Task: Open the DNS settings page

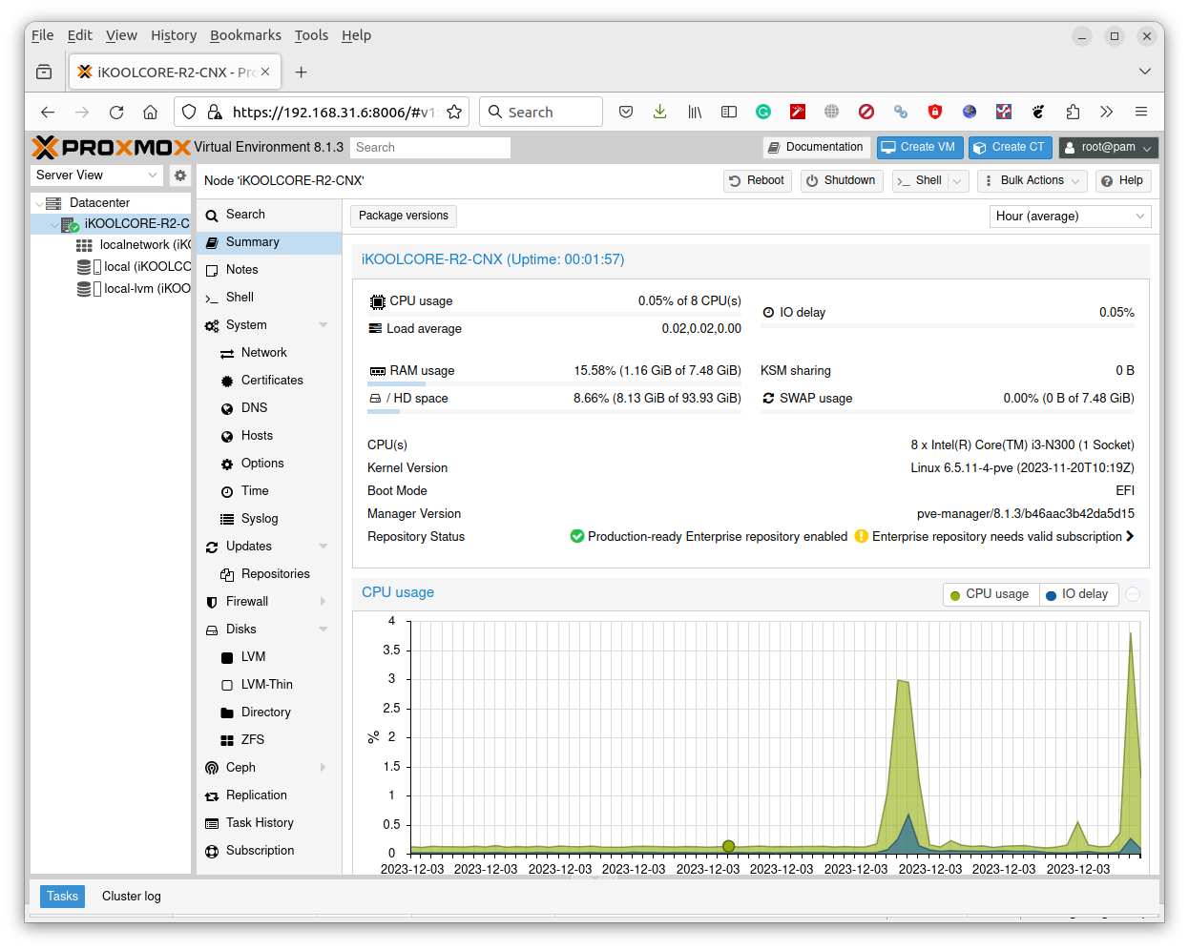Action: [x=254, y=408]
